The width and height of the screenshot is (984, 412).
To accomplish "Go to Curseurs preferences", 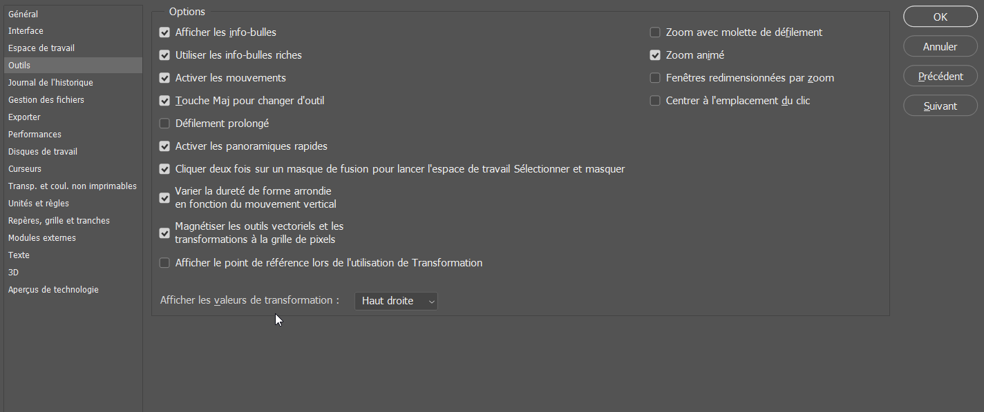I will pyautogui.click(x=25, y=169).
